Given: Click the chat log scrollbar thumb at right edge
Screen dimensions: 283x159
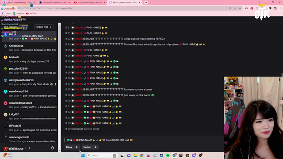Looking at the screenshot, I should [x=282, y=75].
